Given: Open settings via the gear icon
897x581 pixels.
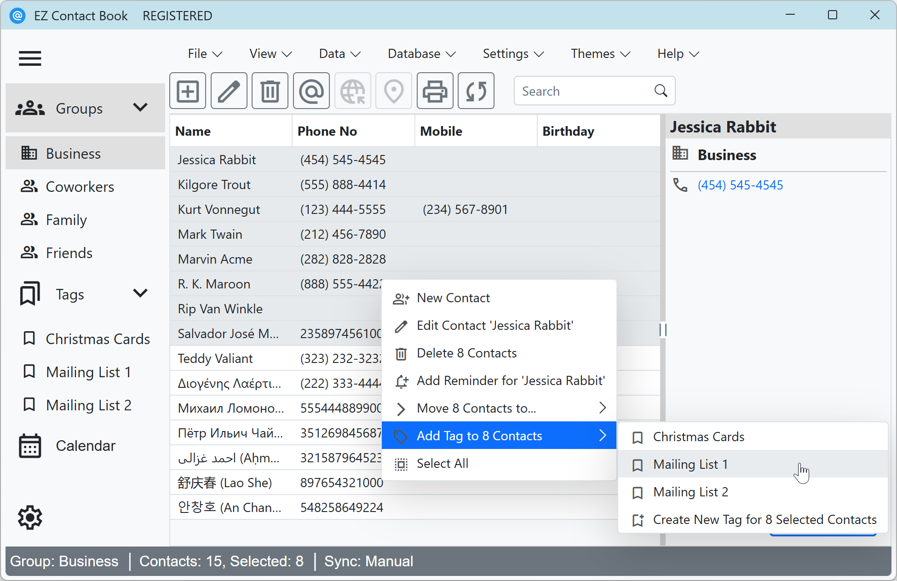Looking at the screenshot, I should pyautogui.click(x=30, y=518).
